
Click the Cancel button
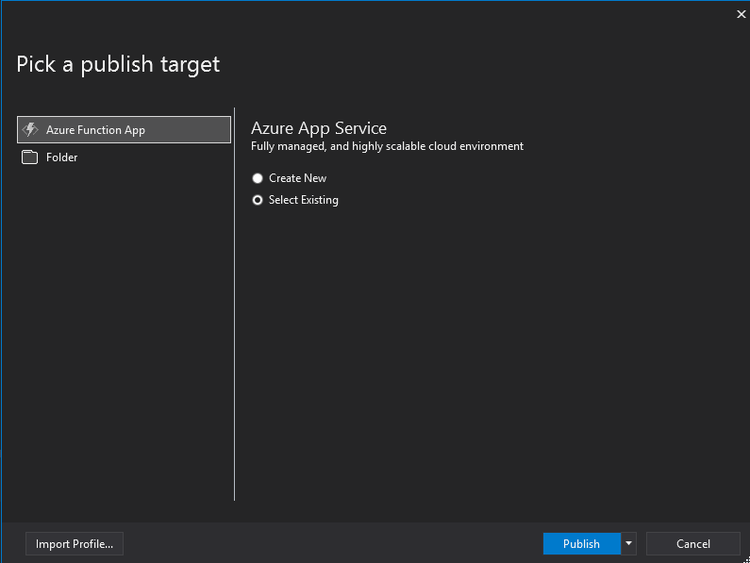click(693, 544)
